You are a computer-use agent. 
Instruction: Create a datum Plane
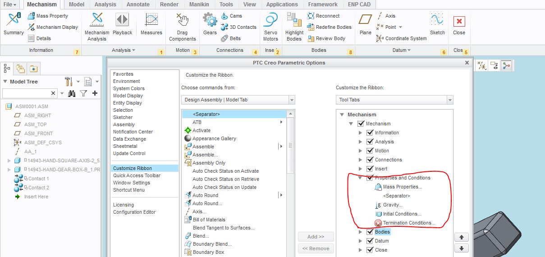click(366, 24)
